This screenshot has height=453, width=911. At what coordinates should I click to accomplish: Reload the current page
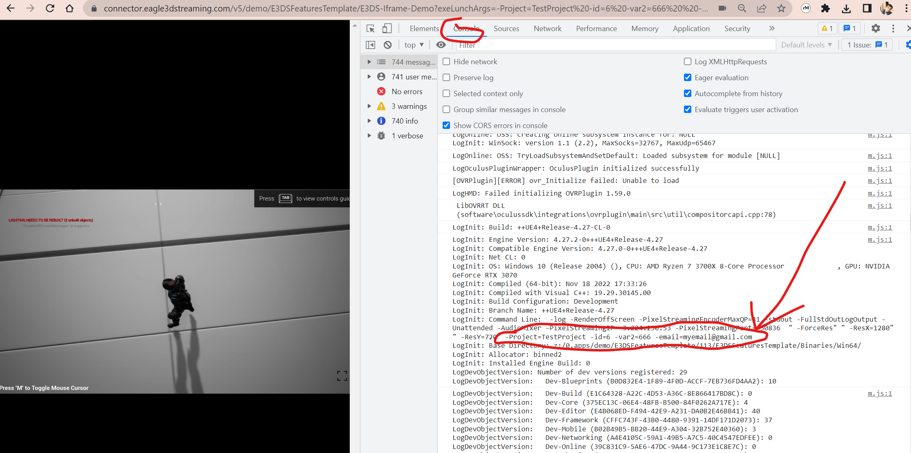(50, 8)
